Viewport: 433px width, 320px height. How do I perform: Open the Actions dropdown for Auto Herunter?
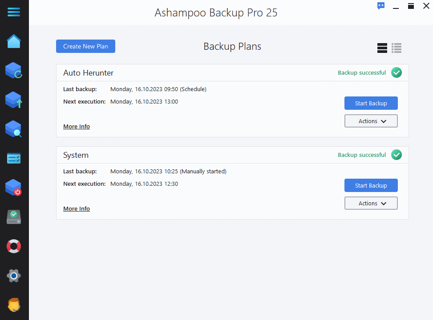tap(371, 120)
